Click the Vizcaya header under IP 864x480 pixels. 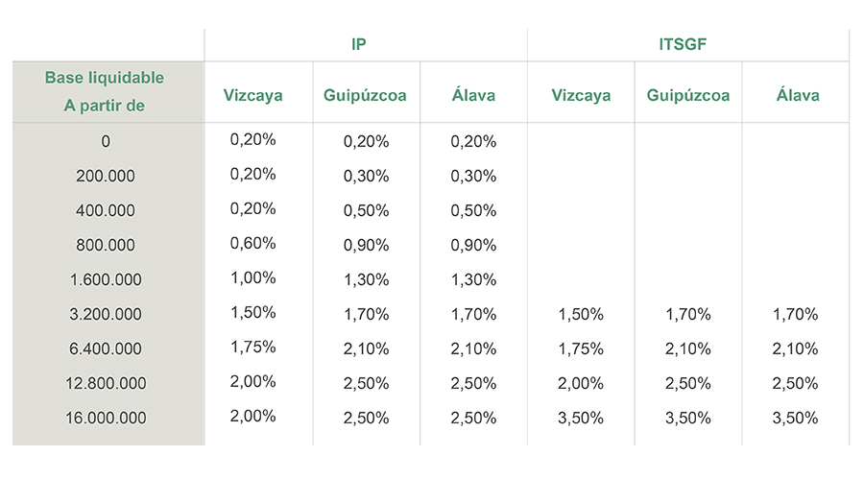(253, 95)
